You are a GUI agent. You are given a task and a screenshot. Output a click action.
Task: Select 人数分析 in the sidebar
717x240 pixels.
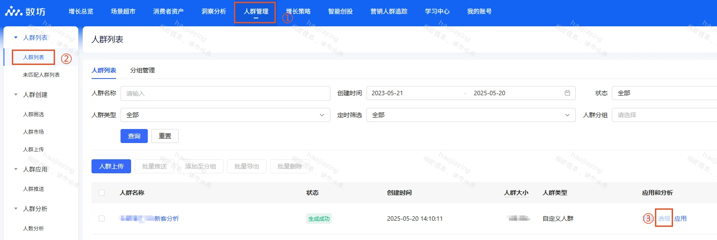[x=33, y=229]
